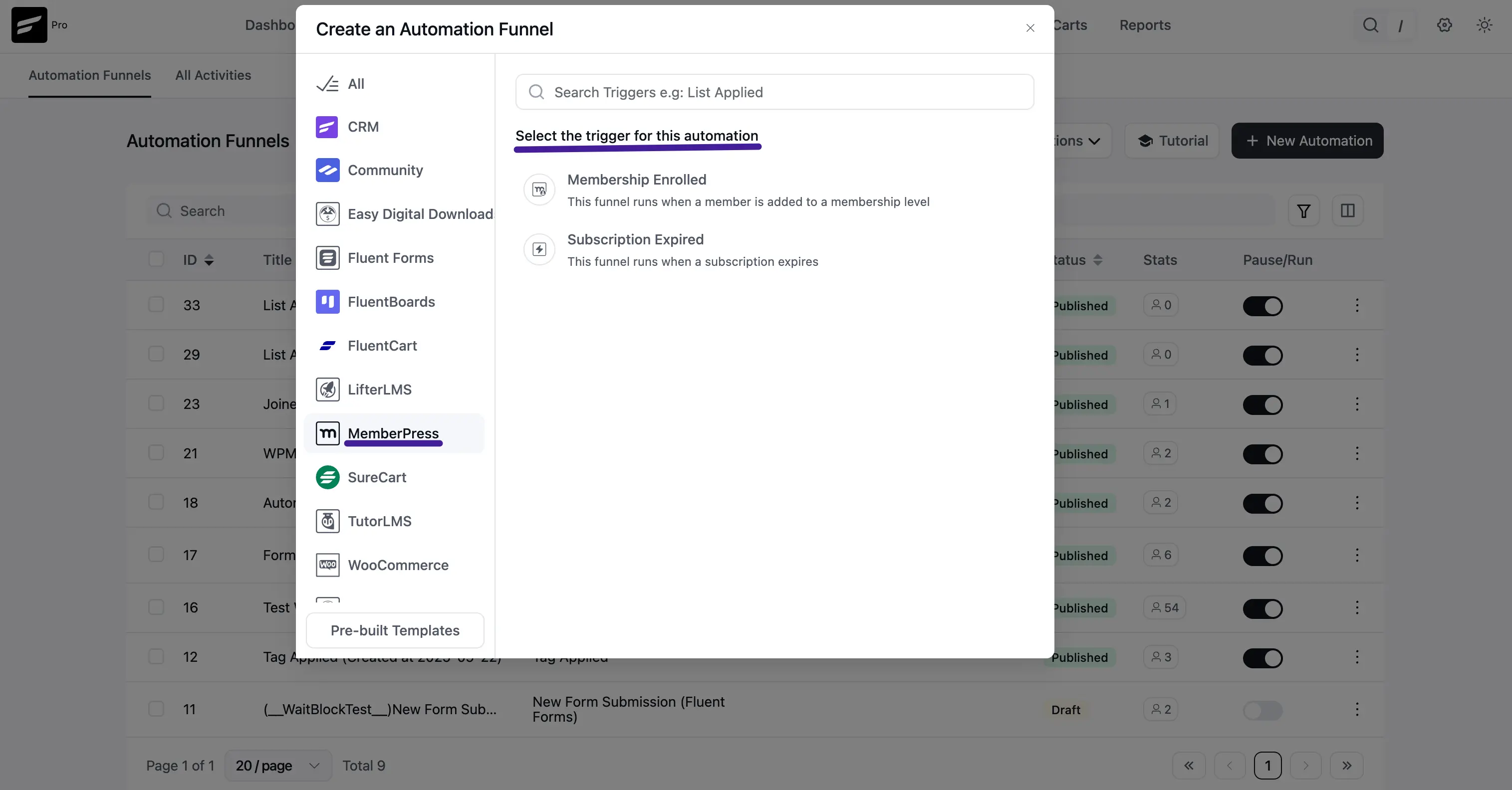Screen dimensions: 1512x790
Task: Pause funnel 33 with its toggle
Action: point(1262,306)
